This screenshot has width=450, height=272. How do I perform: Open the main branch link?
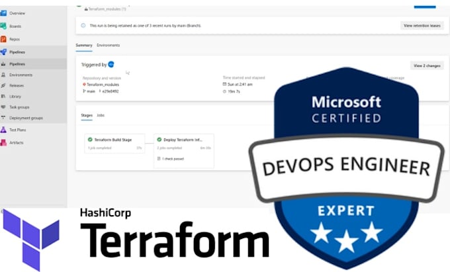(x=91, y=91)
